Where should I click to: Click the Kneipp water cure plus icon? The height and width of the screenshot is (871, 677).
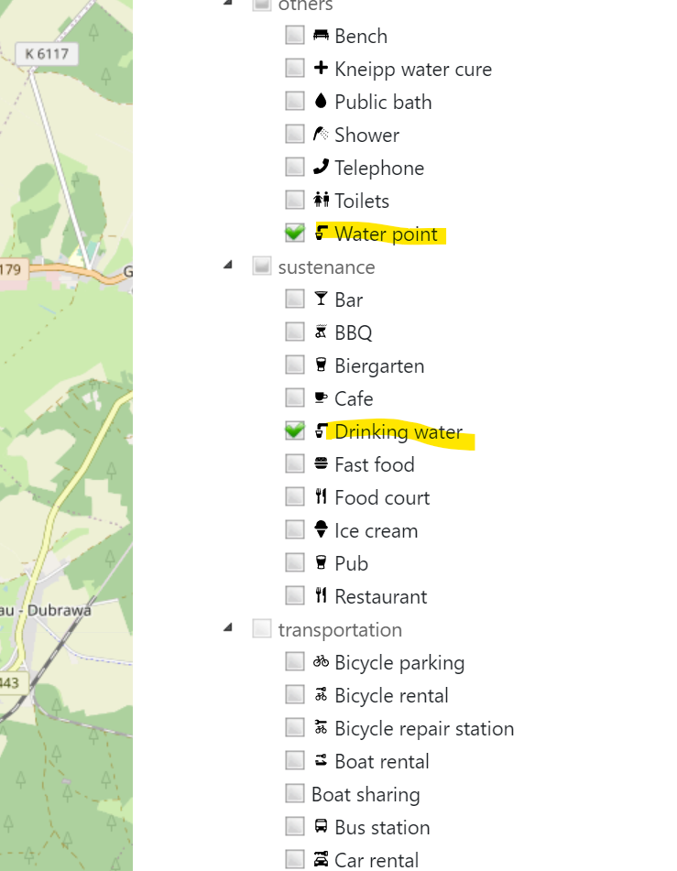[x=321, y=69]
